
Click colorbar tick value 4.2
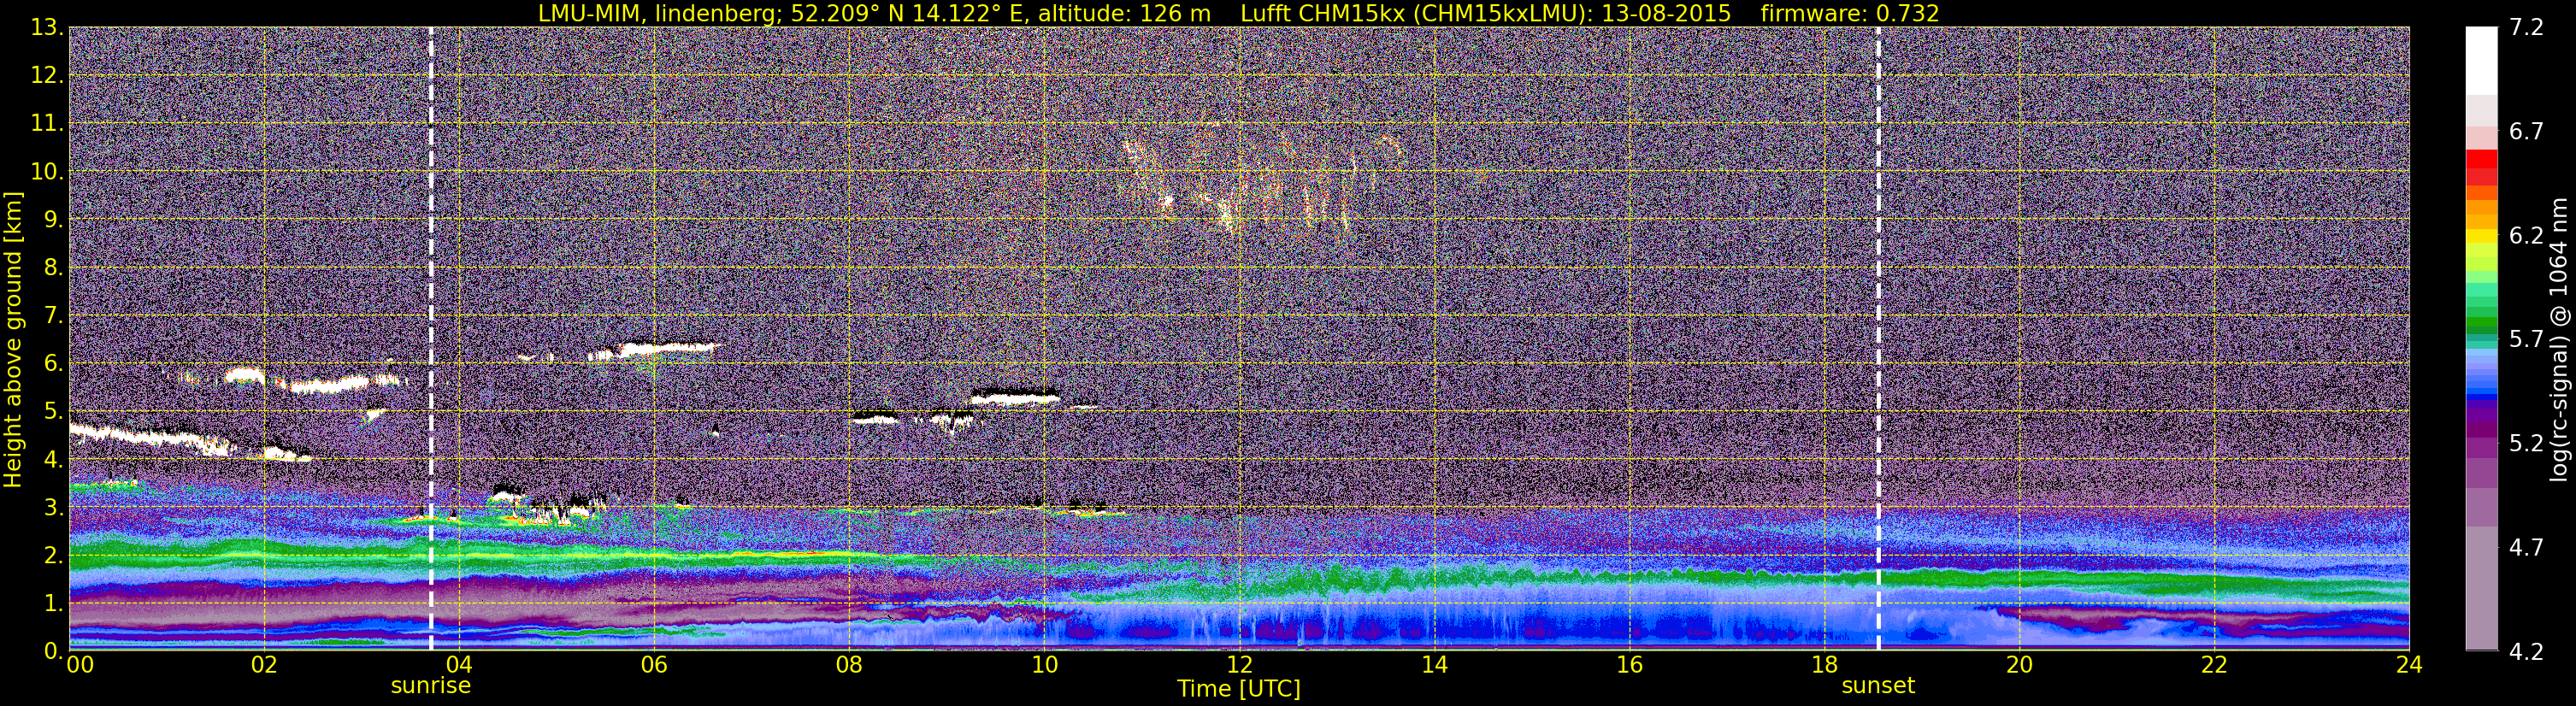point(2526,652)
